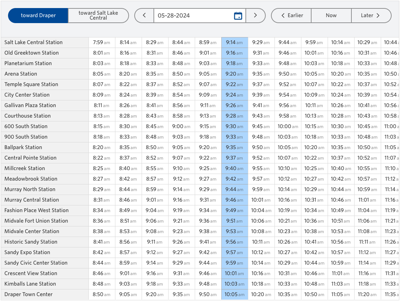Go to previous day with left arrow
The image size is (400, 301).
(x=144, y=16)
